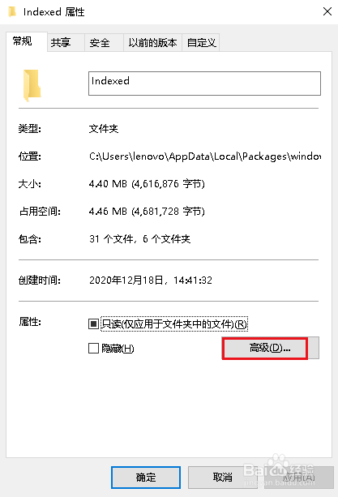Toggle the read-only (只读) checkbox
This screenshot has height=497, width=338.
93,324
